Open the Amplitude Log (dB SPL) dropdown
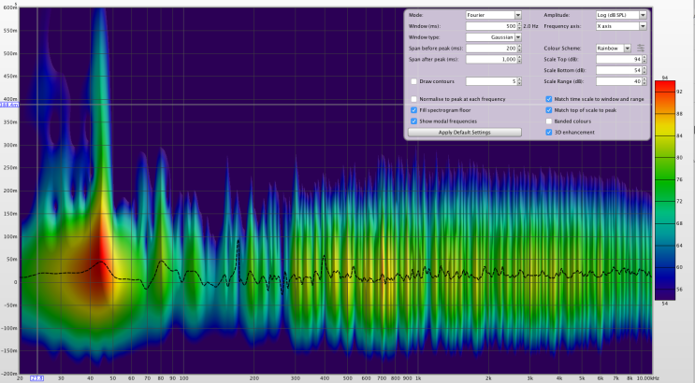 click(621, 16)
